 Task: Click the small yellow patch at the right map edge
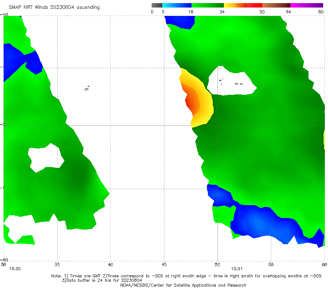[324, 139]
